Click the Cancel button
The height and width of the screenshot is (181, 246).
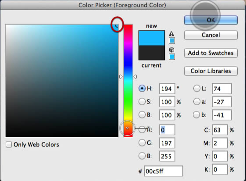pos(210,35)
